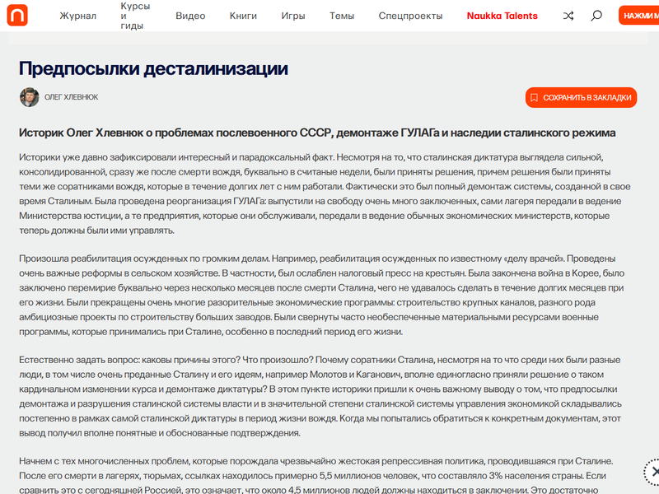Click the paragraph beginning Историки уже давно
The width and height of the screenshot is (659, 494).
325,193
